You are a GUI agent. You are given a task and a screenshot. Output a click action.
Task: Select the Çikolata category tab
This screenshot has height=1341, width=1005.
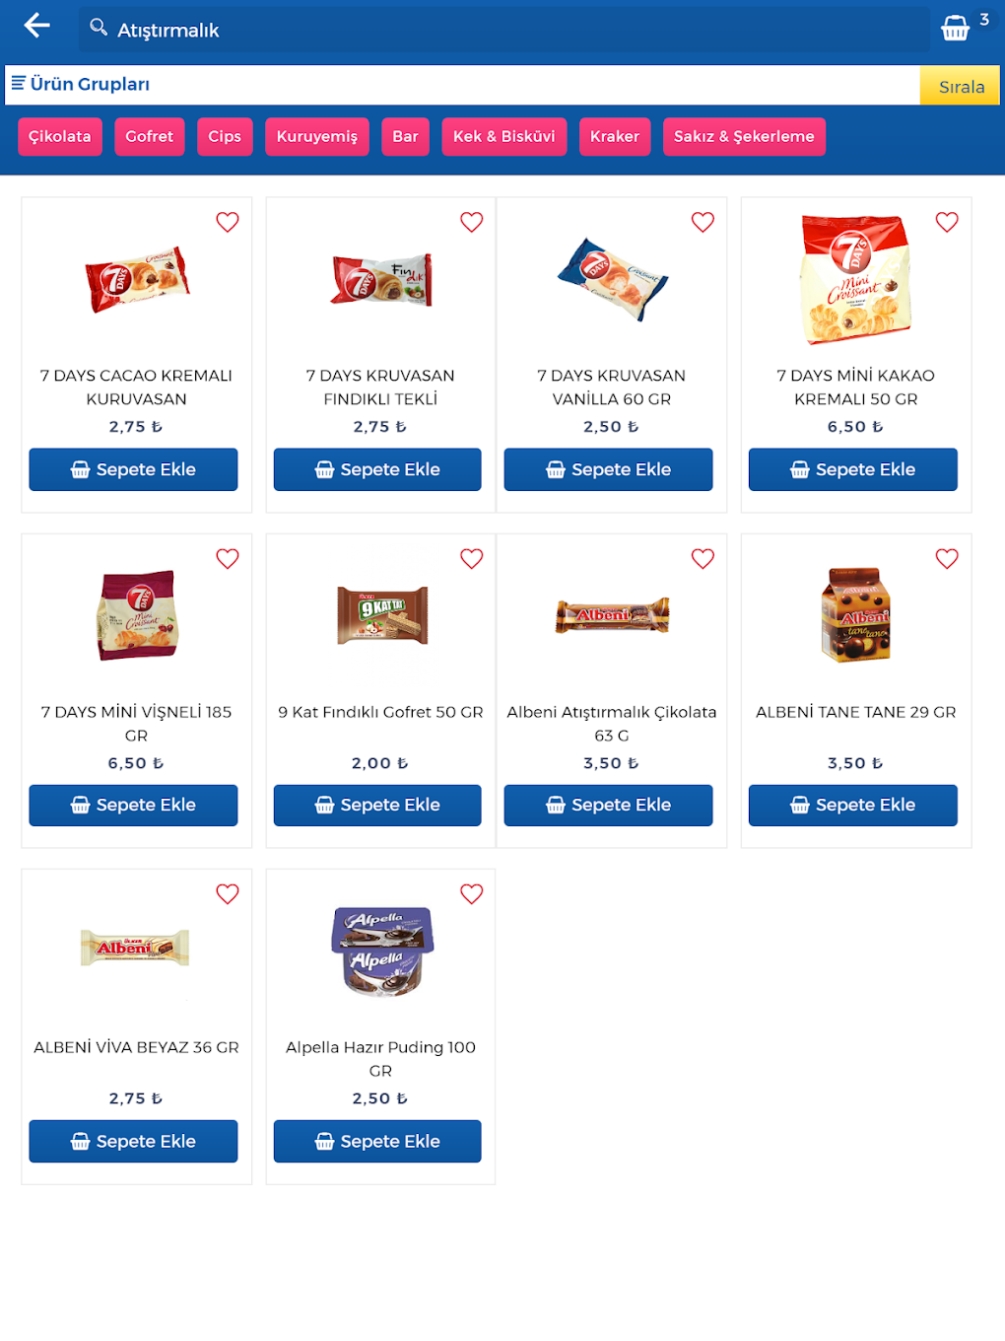pyautogui.click(x=60, y=137)
